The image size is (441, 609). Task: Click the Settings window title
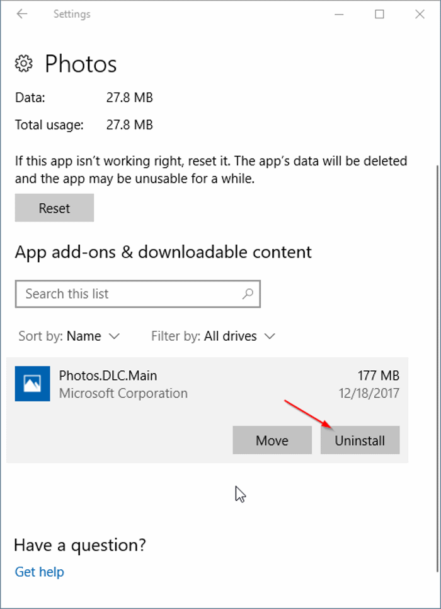click(72, 15)
